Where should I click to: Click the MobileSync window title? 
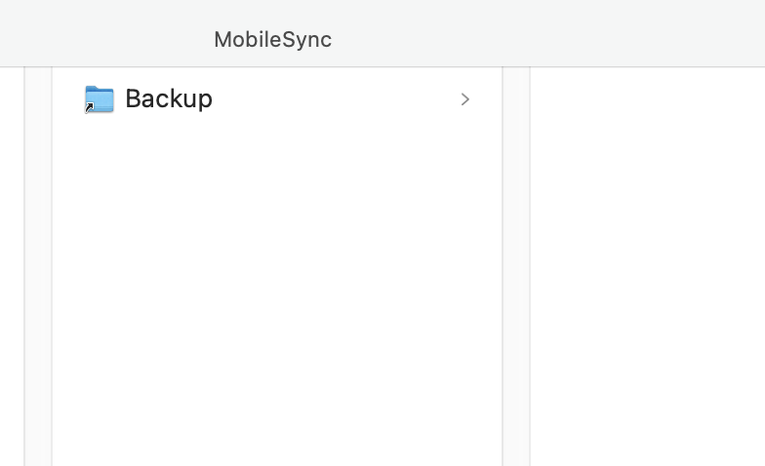(x=273, y=39)
